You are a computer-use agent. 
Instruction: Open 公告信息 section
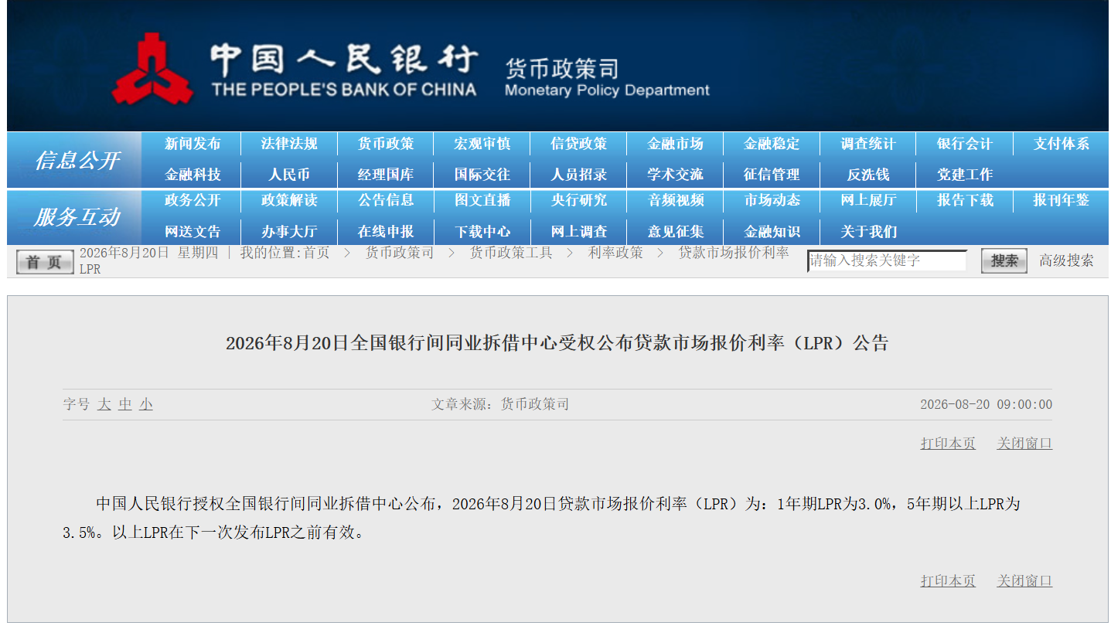tap(386, 200)
